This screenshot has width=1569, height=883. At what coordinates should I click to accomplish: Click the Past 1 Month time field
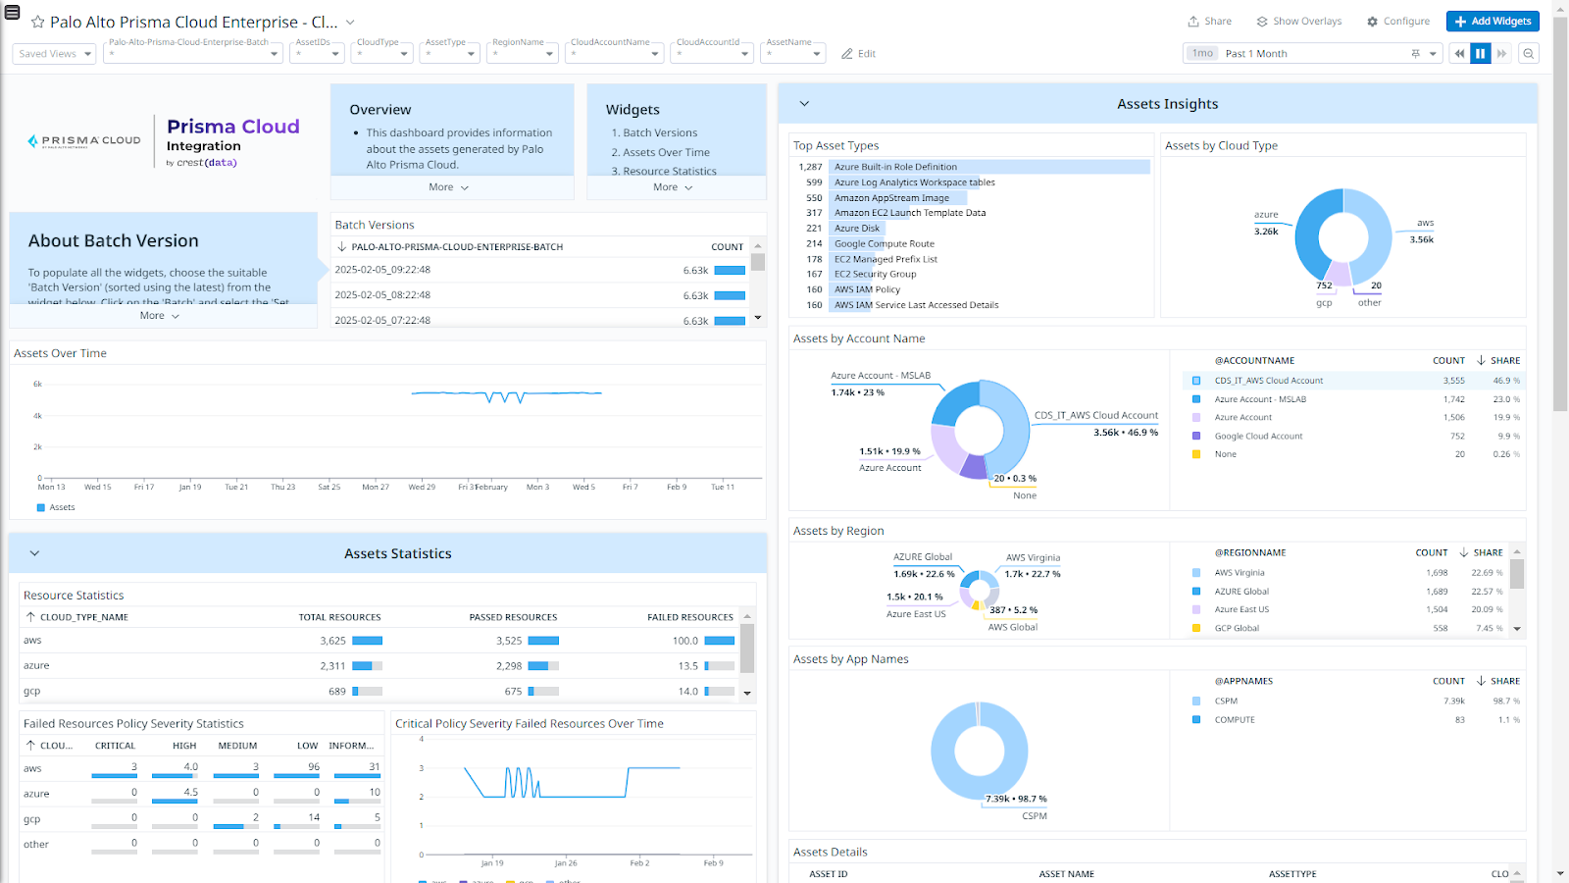click(x=1312, y=54)
